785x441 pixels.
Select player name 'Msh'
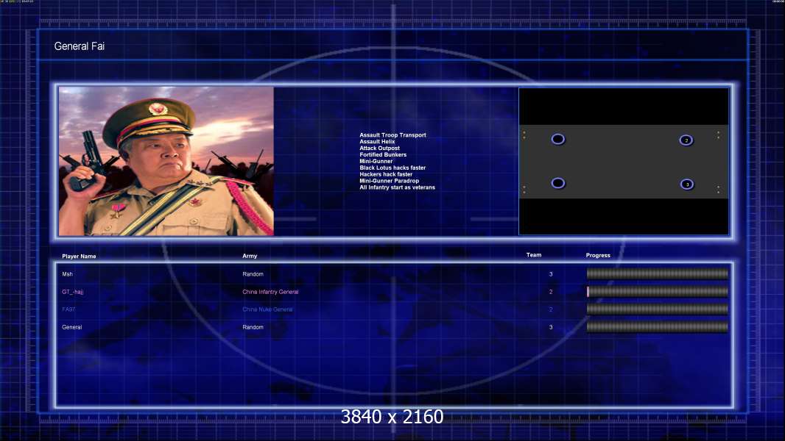68,274
